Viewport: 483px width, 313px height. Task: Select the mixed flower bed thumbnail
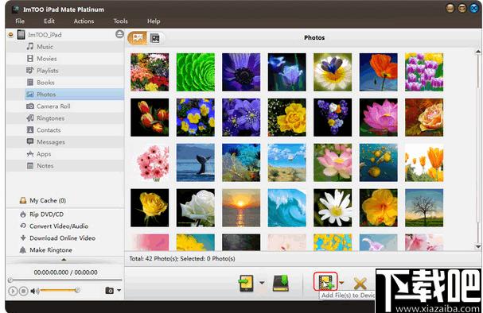[x=150, y=72]
